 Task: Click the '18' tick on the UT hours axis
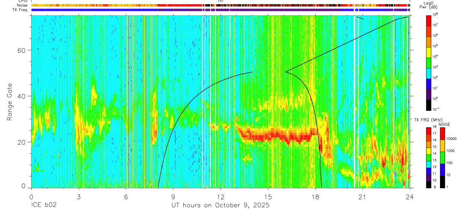click(x=315, y=196)
